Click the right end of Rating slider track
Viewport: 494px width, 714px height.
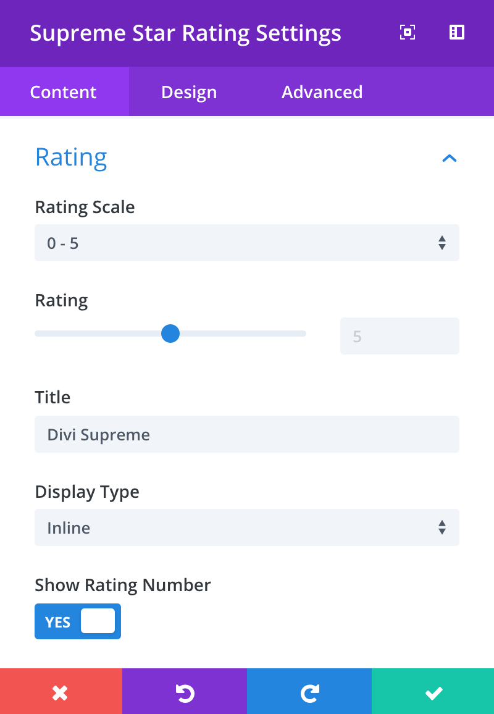[x=303, y=334]
